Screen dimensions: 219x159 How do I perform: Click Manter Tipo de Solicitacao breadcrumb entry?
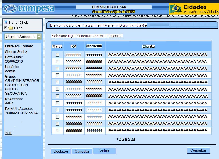click(186, 16)
